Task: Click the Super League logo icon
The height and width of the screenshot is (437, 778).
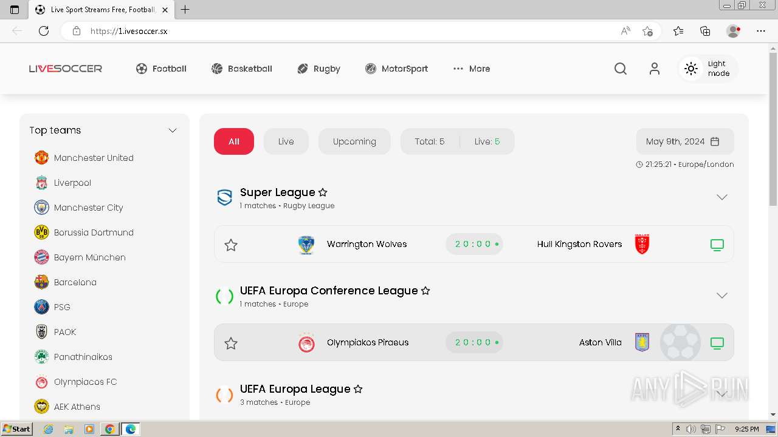Action: (225, 197)
